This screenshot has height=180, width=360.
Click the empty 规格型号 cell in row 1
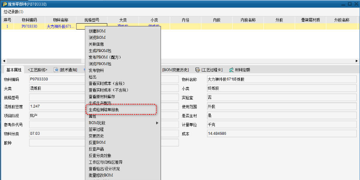(x=92, y=26)
